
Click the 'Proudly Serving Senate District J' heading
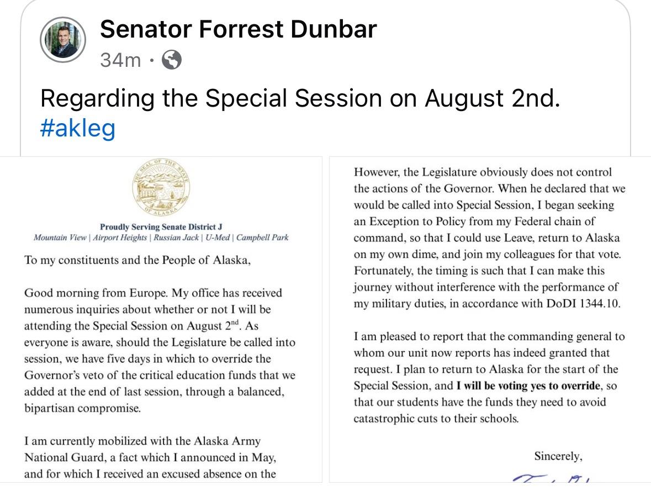161,226
